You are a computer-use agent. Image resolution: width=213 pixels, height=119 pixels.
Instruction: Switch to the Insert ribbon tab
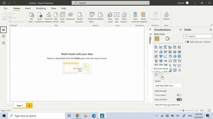coord(28,8)
